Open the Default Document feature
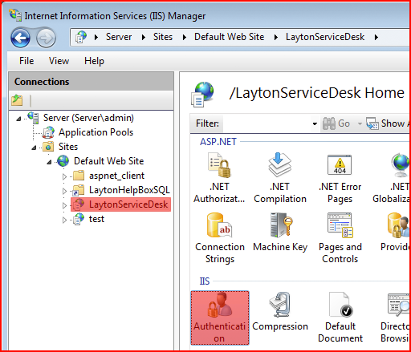This screenshot has height=352, width=411. [340, 318]
